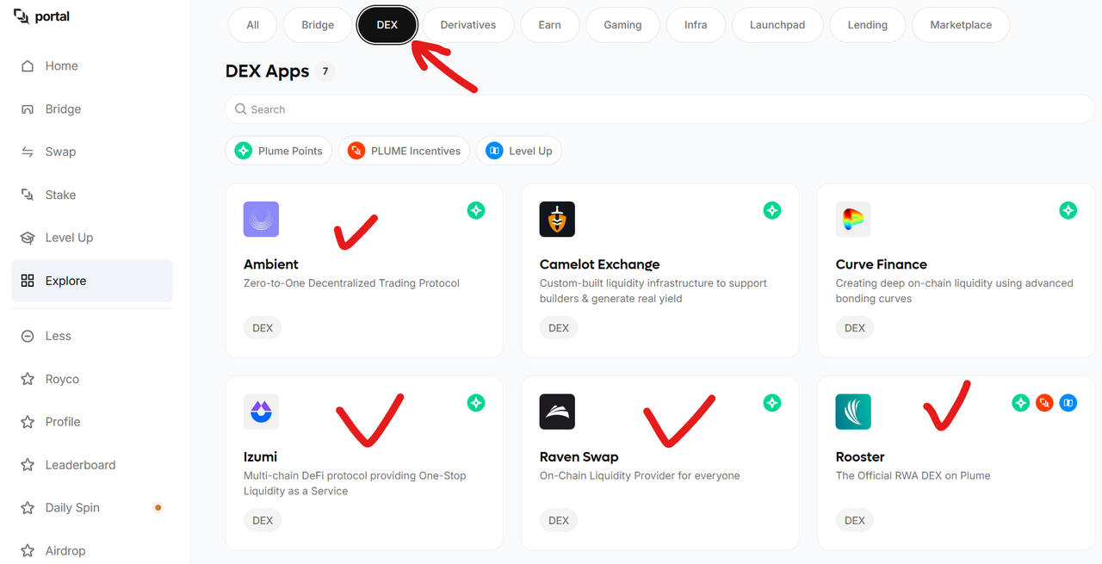Screen dimensions: 1102x564
Task: Go to Profile in the sidebar
Action: pos(92,422)
